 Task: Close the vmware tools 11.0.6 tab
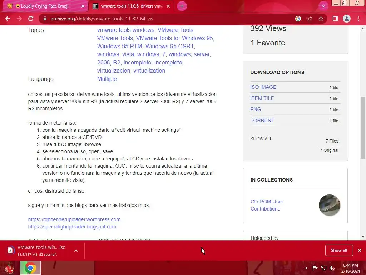tap(168, 6)
